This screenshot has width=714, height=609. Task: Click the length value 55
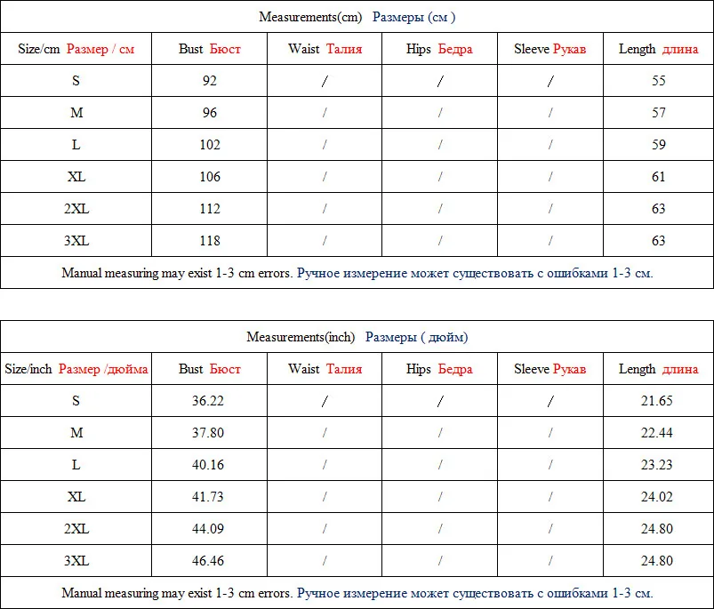(x=659, y=81)
